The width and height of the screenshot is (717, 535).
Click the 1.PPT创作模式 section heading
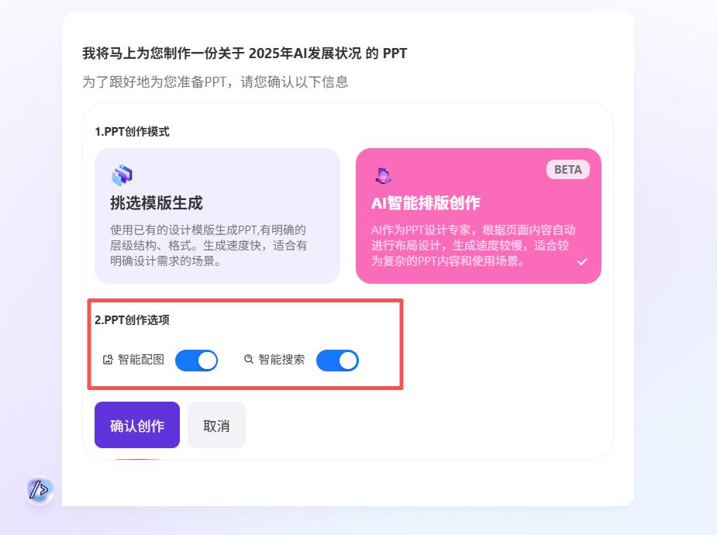coord(132,132)
